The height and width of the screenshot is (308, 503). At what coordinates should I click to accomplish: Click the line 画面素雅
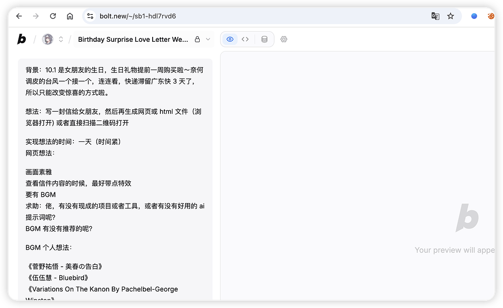point(39,172)
